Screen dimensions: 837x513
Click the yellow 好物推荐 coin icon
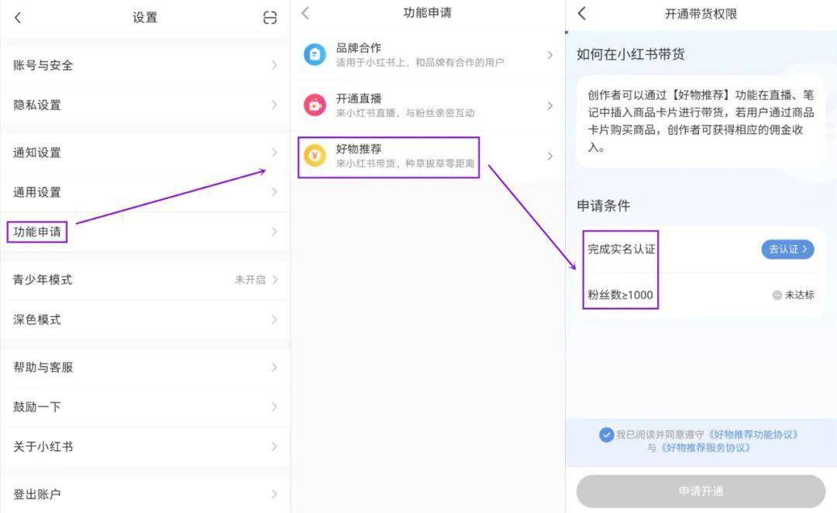(x=315, y=155)
